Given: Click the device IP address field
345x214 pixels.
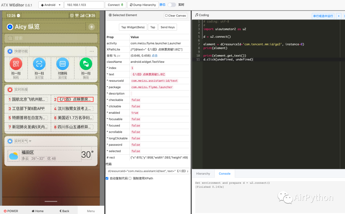Looking at the screenshot, I should point(84,5).
